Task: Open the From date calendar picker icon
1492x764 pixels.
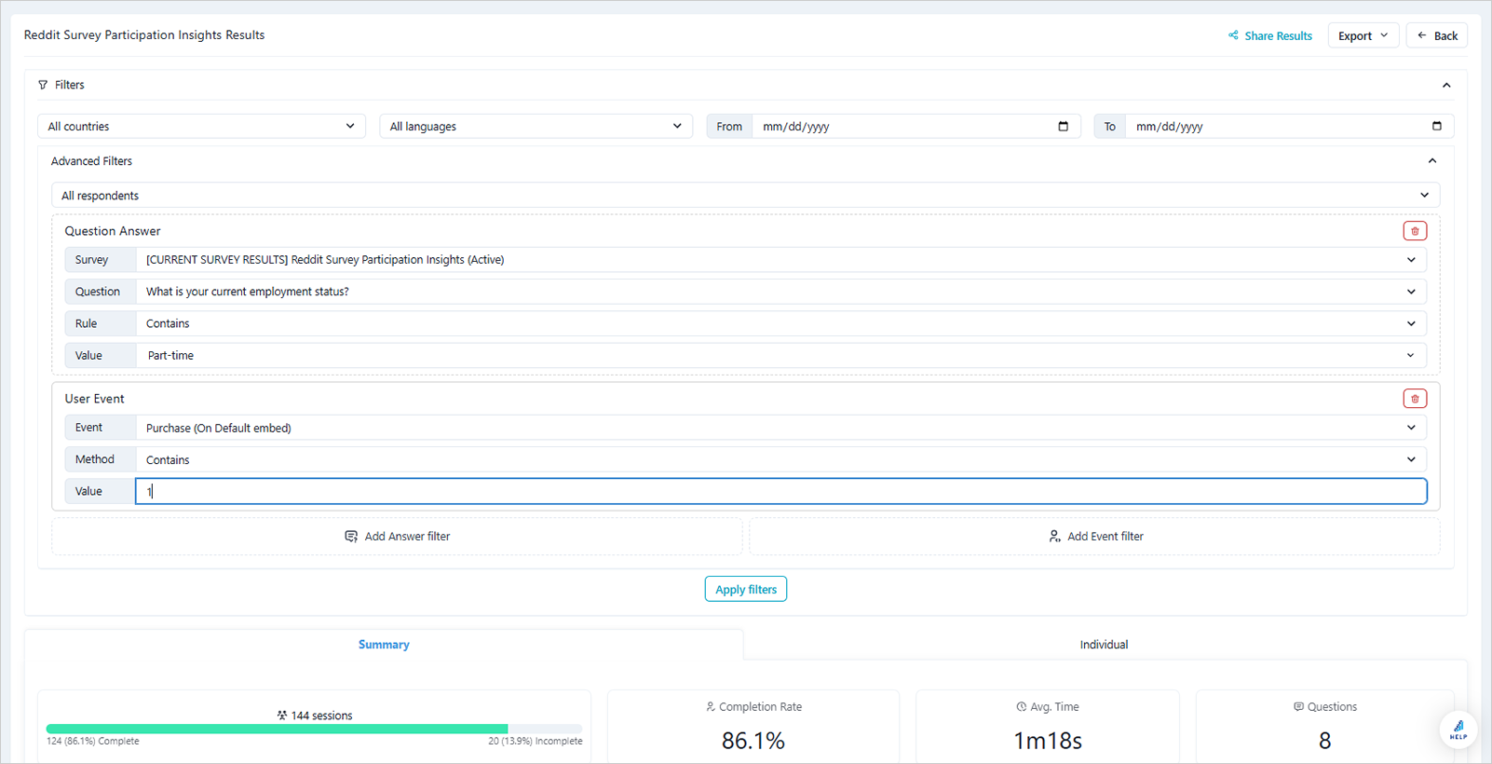Action: click(x=1064, y=126)
